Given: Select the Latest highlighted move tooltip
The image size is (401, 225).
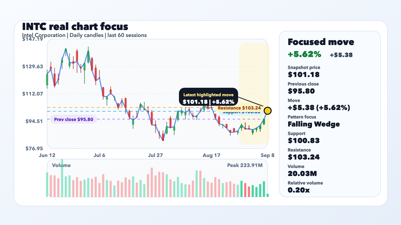Looking at the screenshot, I should (208, 97).
